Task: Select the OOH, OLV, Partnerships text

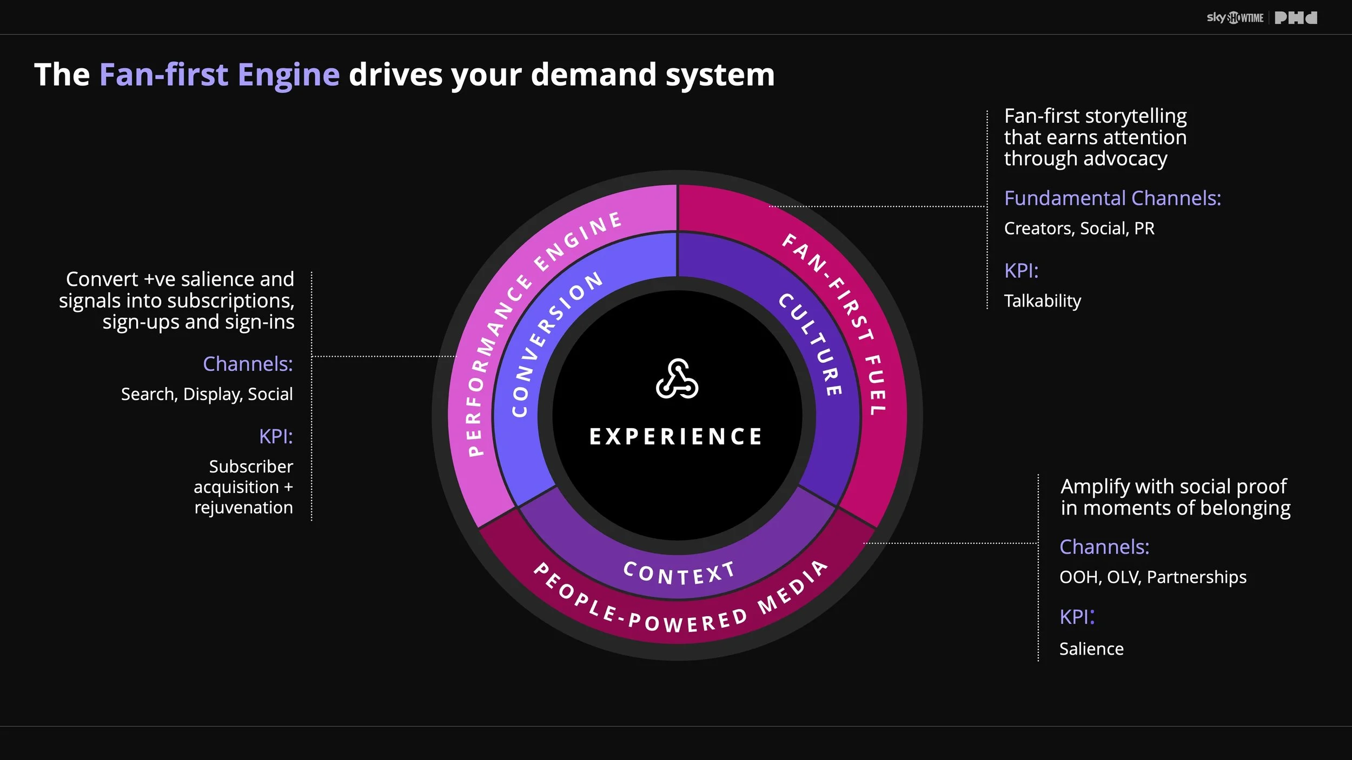Action: click(1152, 577)
